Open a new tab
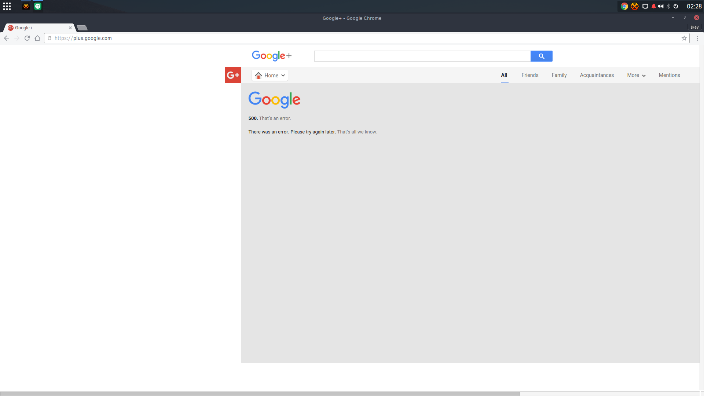The height and width of the screenshot is (396, 704). [82, 28]
